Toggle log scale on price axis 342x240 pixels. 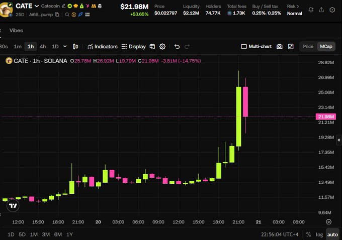tap(319, 234)
